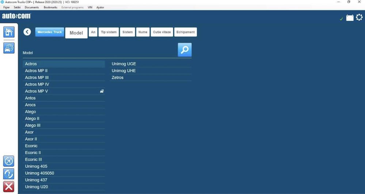The width and height of the screenshot is (365, 194).
Task: Click the red X exit icon
Action: coord(9,187)
